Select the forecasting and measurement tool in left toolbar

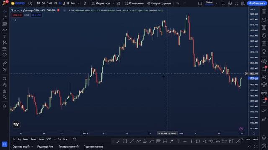click(x=5, y=49)
